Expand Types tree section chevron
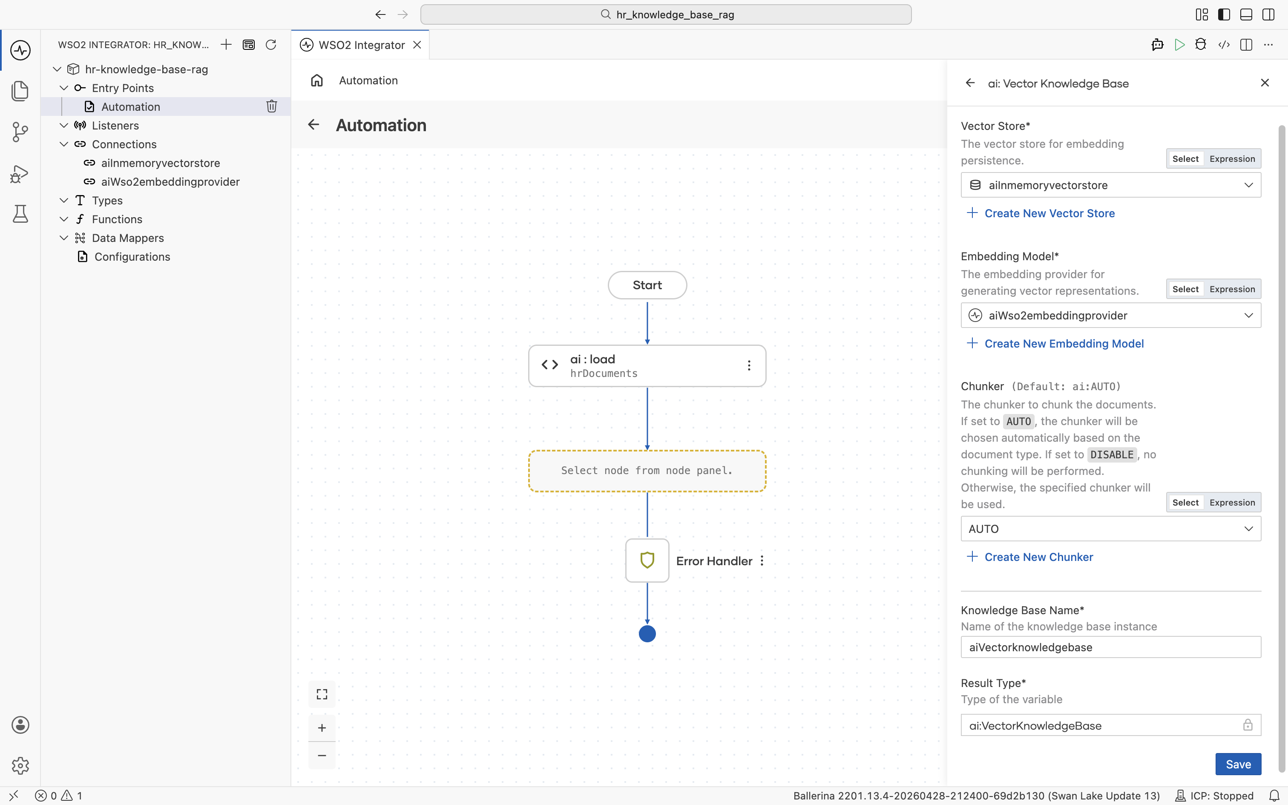 64,200
